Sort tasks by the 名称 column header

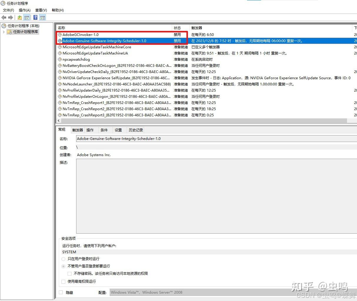point(61,28)
